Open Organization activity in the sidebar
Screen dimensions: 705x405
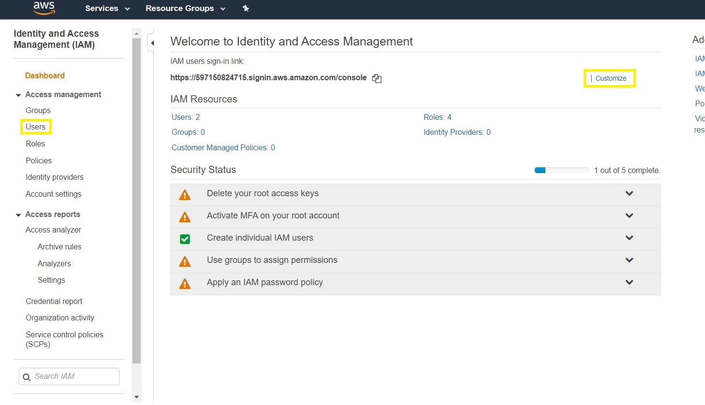pos(60,318)
